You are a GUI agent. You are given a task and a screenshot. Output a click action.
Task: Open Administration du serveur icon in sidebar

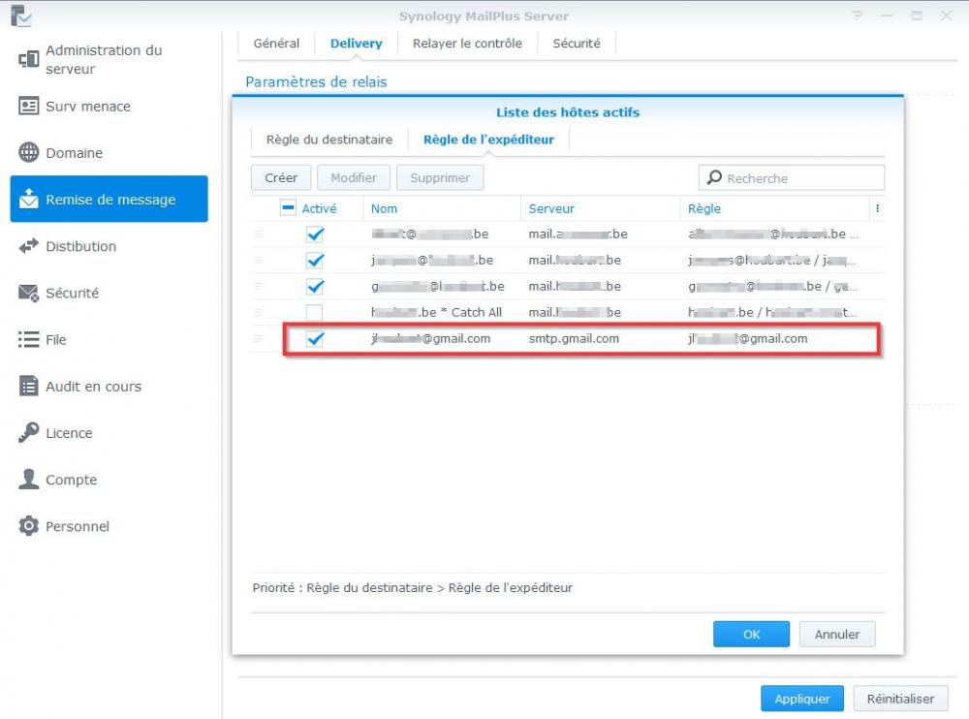click(x=28, y=59)
